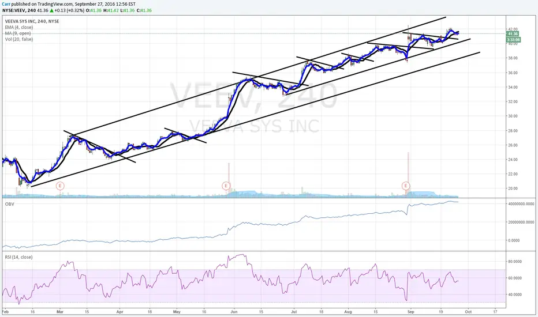
Task: Click the H:41.42 high value
Action: 111,10
